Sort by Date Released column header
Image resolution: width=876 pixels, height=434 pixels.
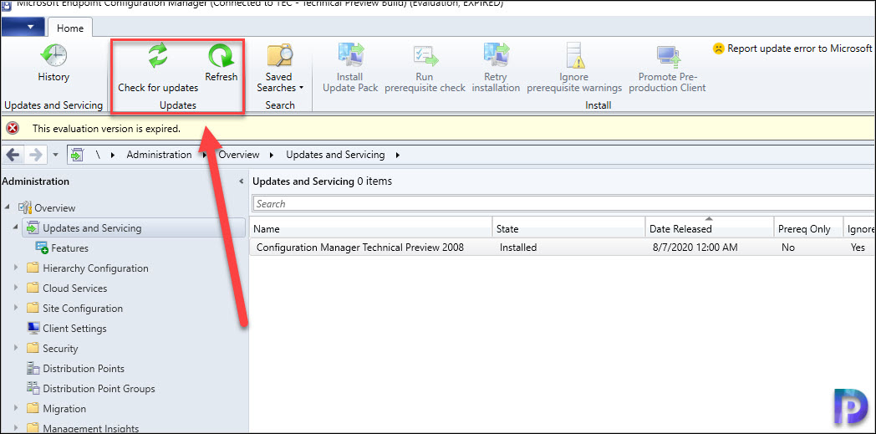(710, 229)
